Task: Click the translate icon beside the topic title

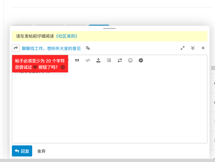Action: click(x=88, y=48)
